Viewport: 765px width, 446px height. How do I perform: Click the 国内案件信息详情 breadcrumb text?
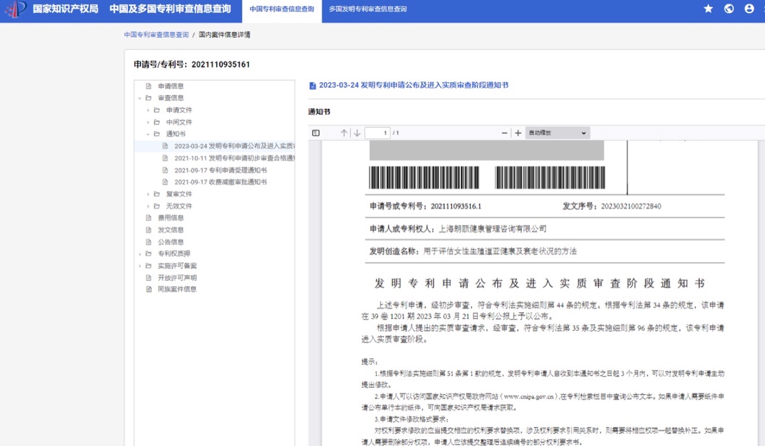[x=225, y=34]
